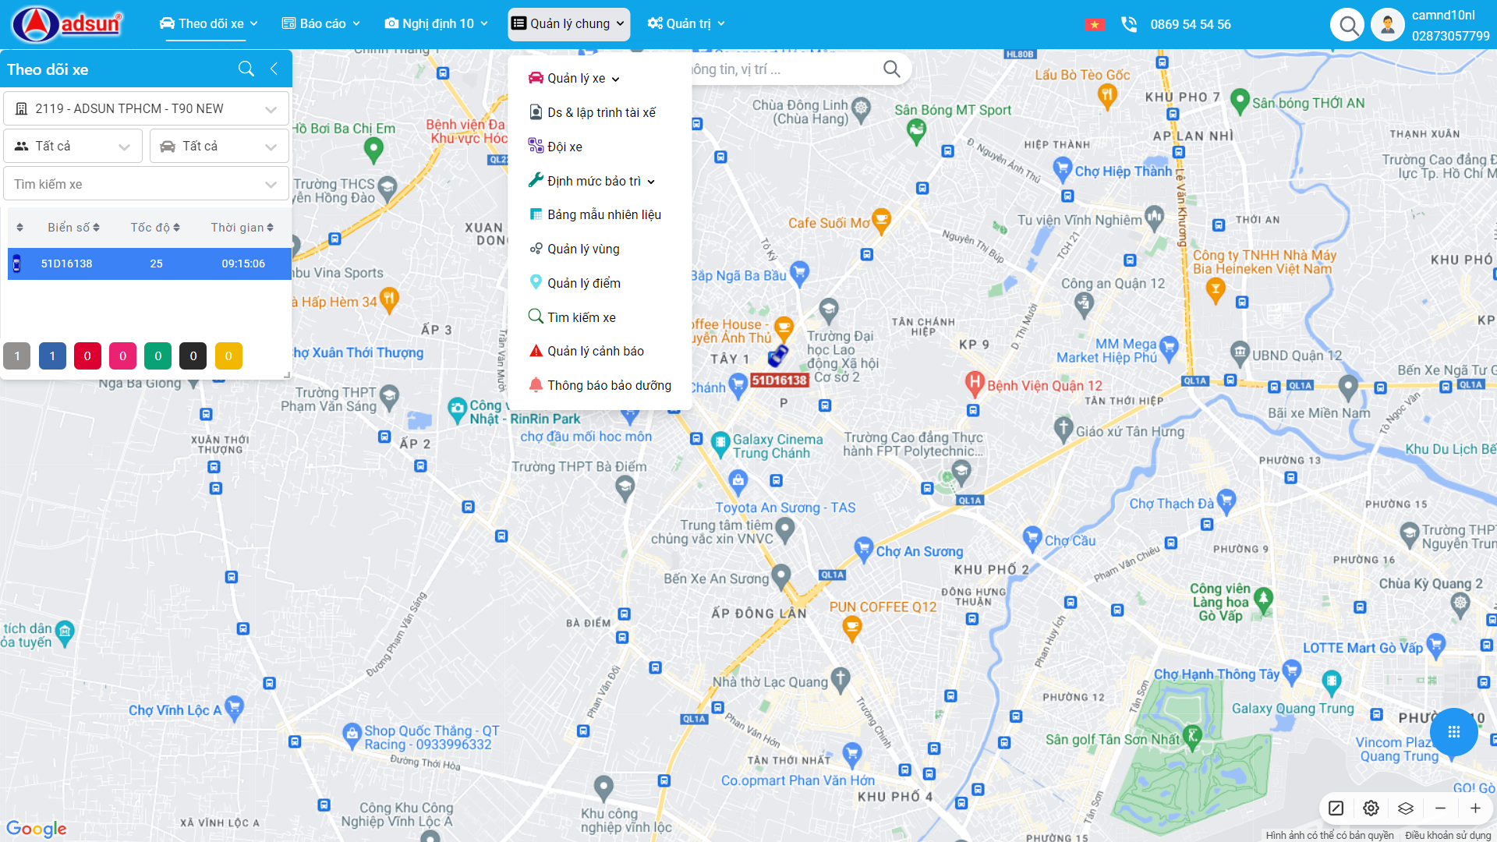Open the map settings gear icon
Image resolution: width=1497 pixels, height=842 pixels.
point(1371,808)
